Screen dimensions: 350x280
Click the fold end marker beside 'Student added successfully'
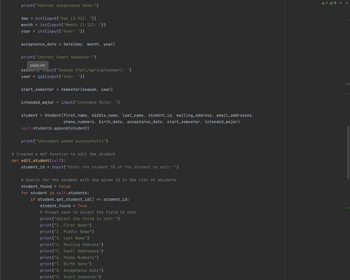[1, 141]
